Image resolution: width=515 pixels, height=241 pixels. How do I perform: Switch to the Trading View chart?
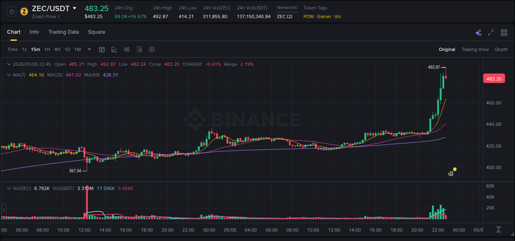tap(475, 49)
